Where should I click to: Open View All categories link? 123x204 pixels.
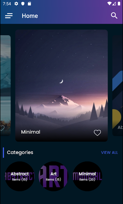109,152
